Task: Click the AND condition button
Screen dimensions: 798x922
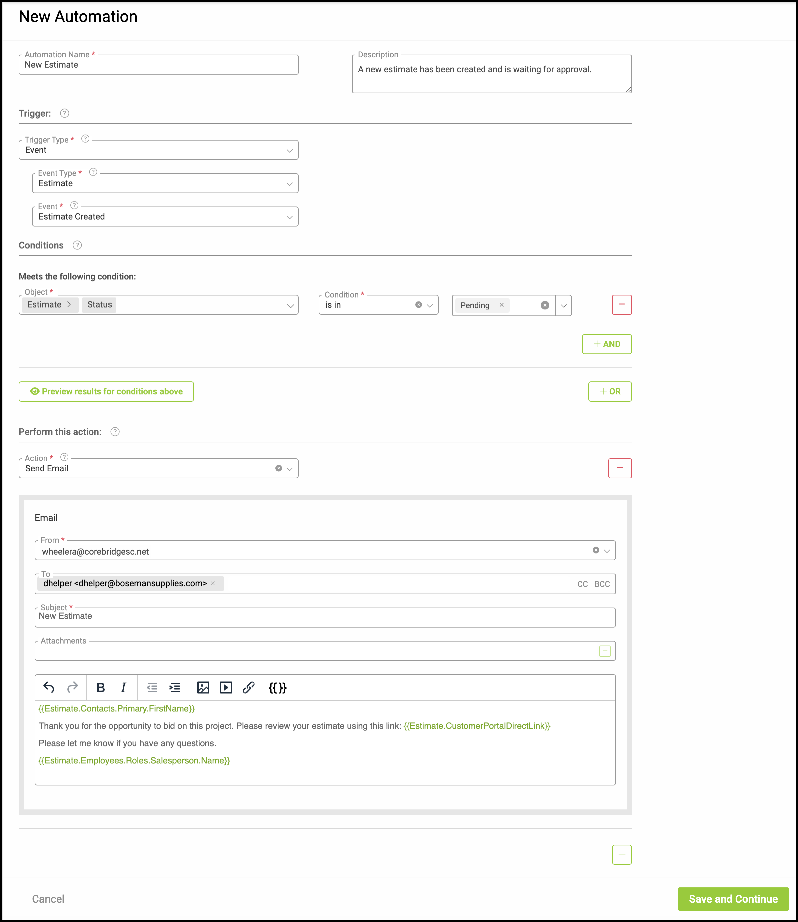Action: coord(607,344)
